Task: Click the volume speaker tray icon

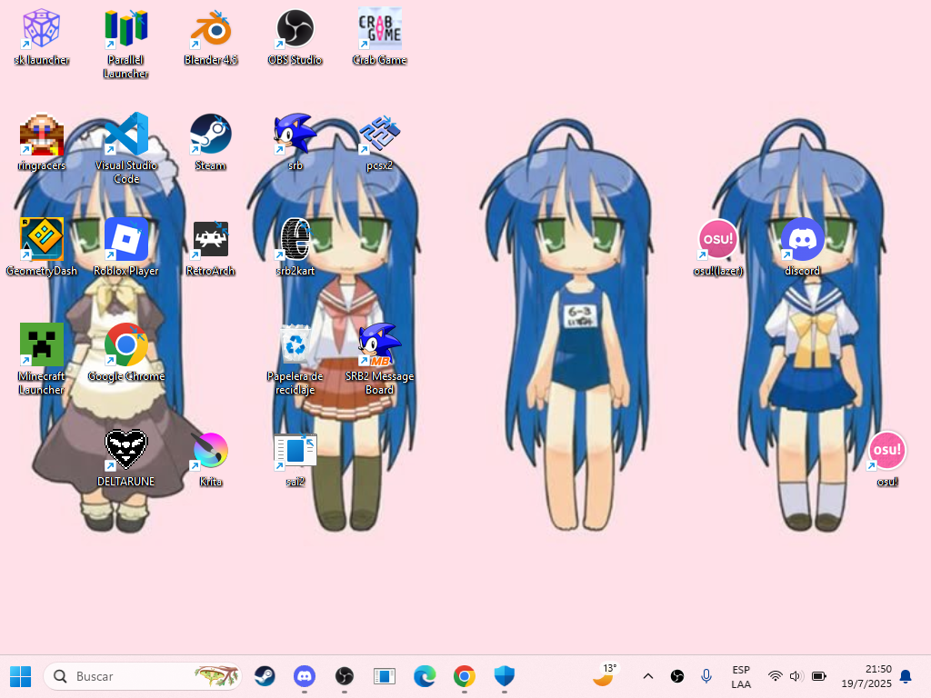Action: coord(796,676)
